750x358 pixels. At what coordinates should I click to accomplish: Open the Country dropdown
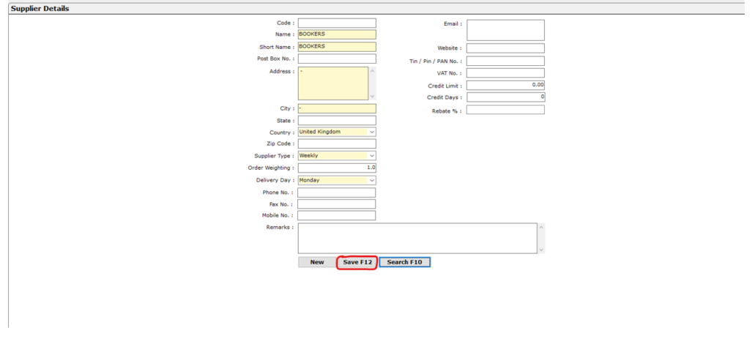(x=336, y=133)
